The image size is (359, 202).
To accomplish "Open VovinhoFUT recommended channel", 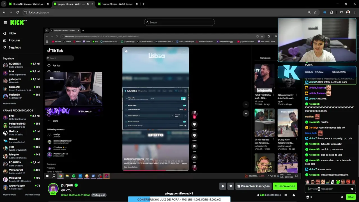I will (x=21, y=172).
